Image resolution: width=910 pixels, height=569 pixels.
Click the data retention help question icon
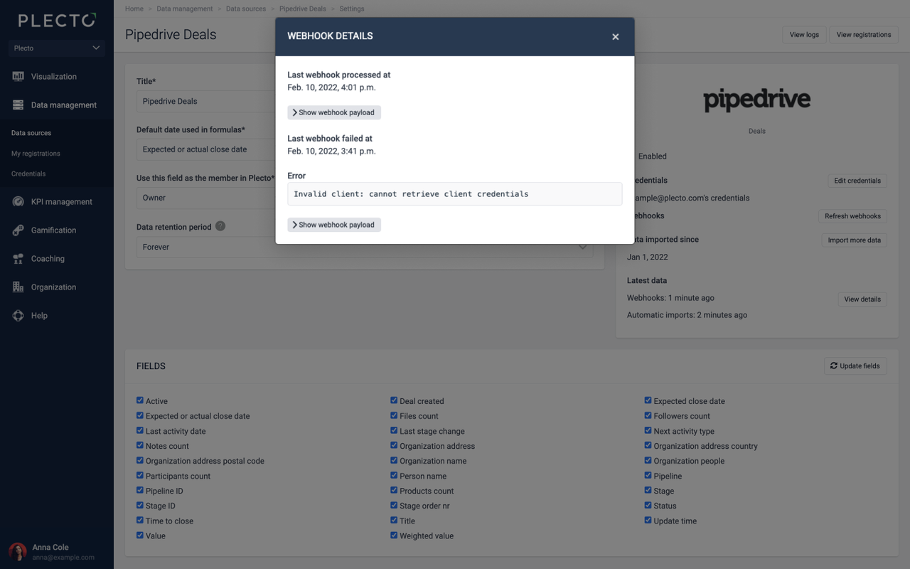220,226
